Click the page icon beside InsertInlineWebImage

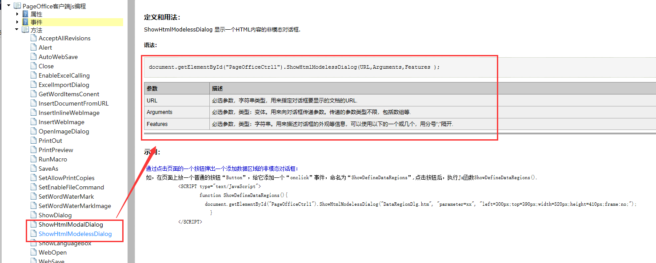click(33, 113)
